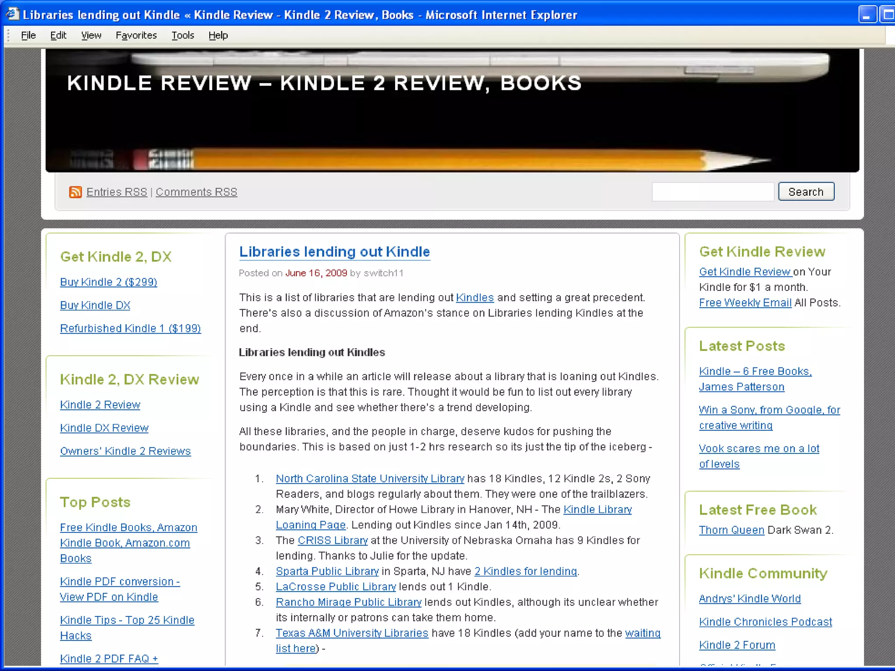Click inside the blog search text field
The height and width of the screenshot is (671, 895).
coord(712,192)
